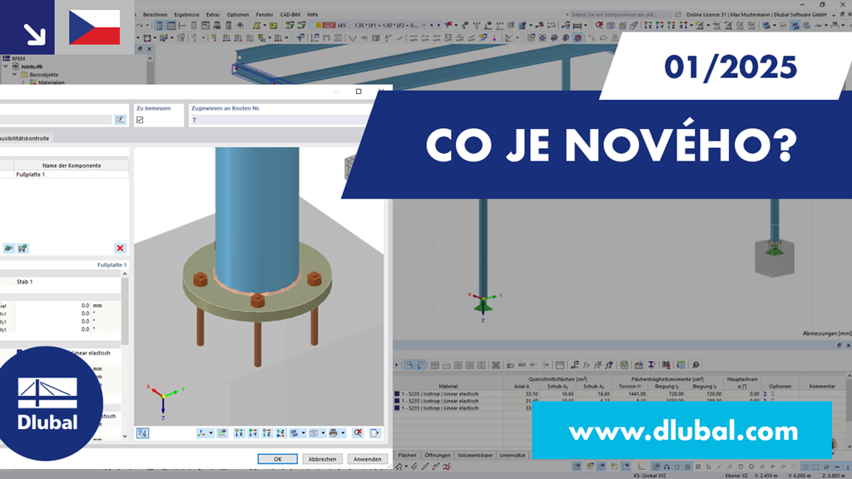The image size is (852, 479).
Task: Click the view in -Y direction icon in dialog
Action: click(x=253, y=432)
